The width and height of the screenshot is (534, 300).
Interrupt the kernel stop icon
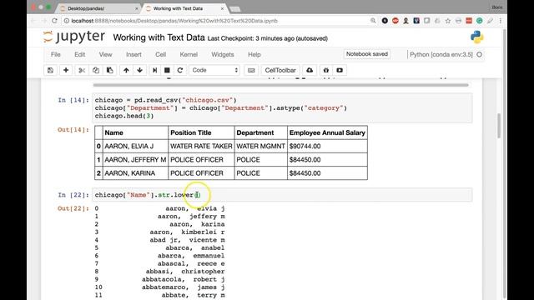click(167, 70)
